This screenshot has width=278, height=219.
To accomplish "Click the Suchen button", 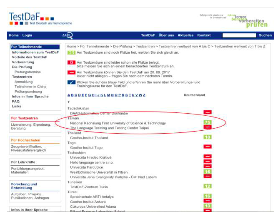I will [265, 35].
